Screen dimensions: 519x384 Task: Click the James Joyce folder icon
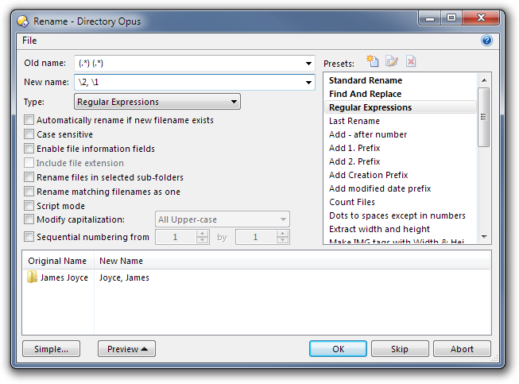point(32,277)
